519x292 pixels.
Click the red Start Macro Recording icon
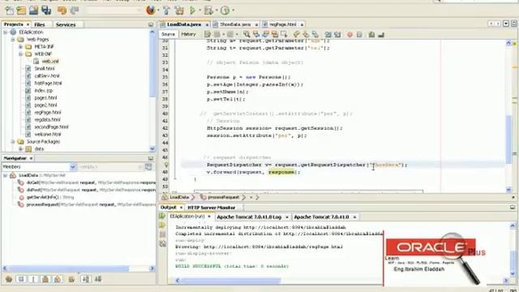[x=350, y=34]
